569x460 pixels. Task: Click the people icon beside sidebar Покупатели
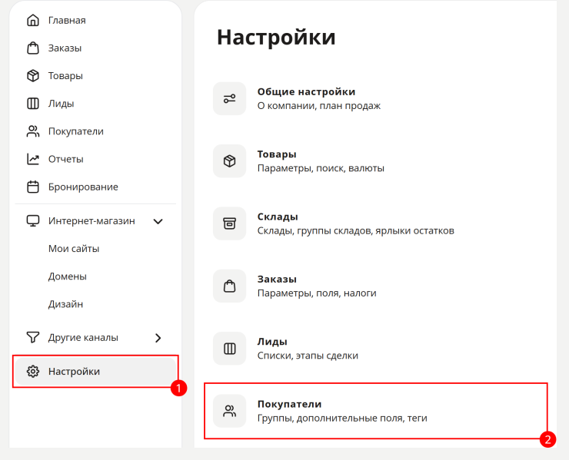pyautogui.click(x=33, y=131)
